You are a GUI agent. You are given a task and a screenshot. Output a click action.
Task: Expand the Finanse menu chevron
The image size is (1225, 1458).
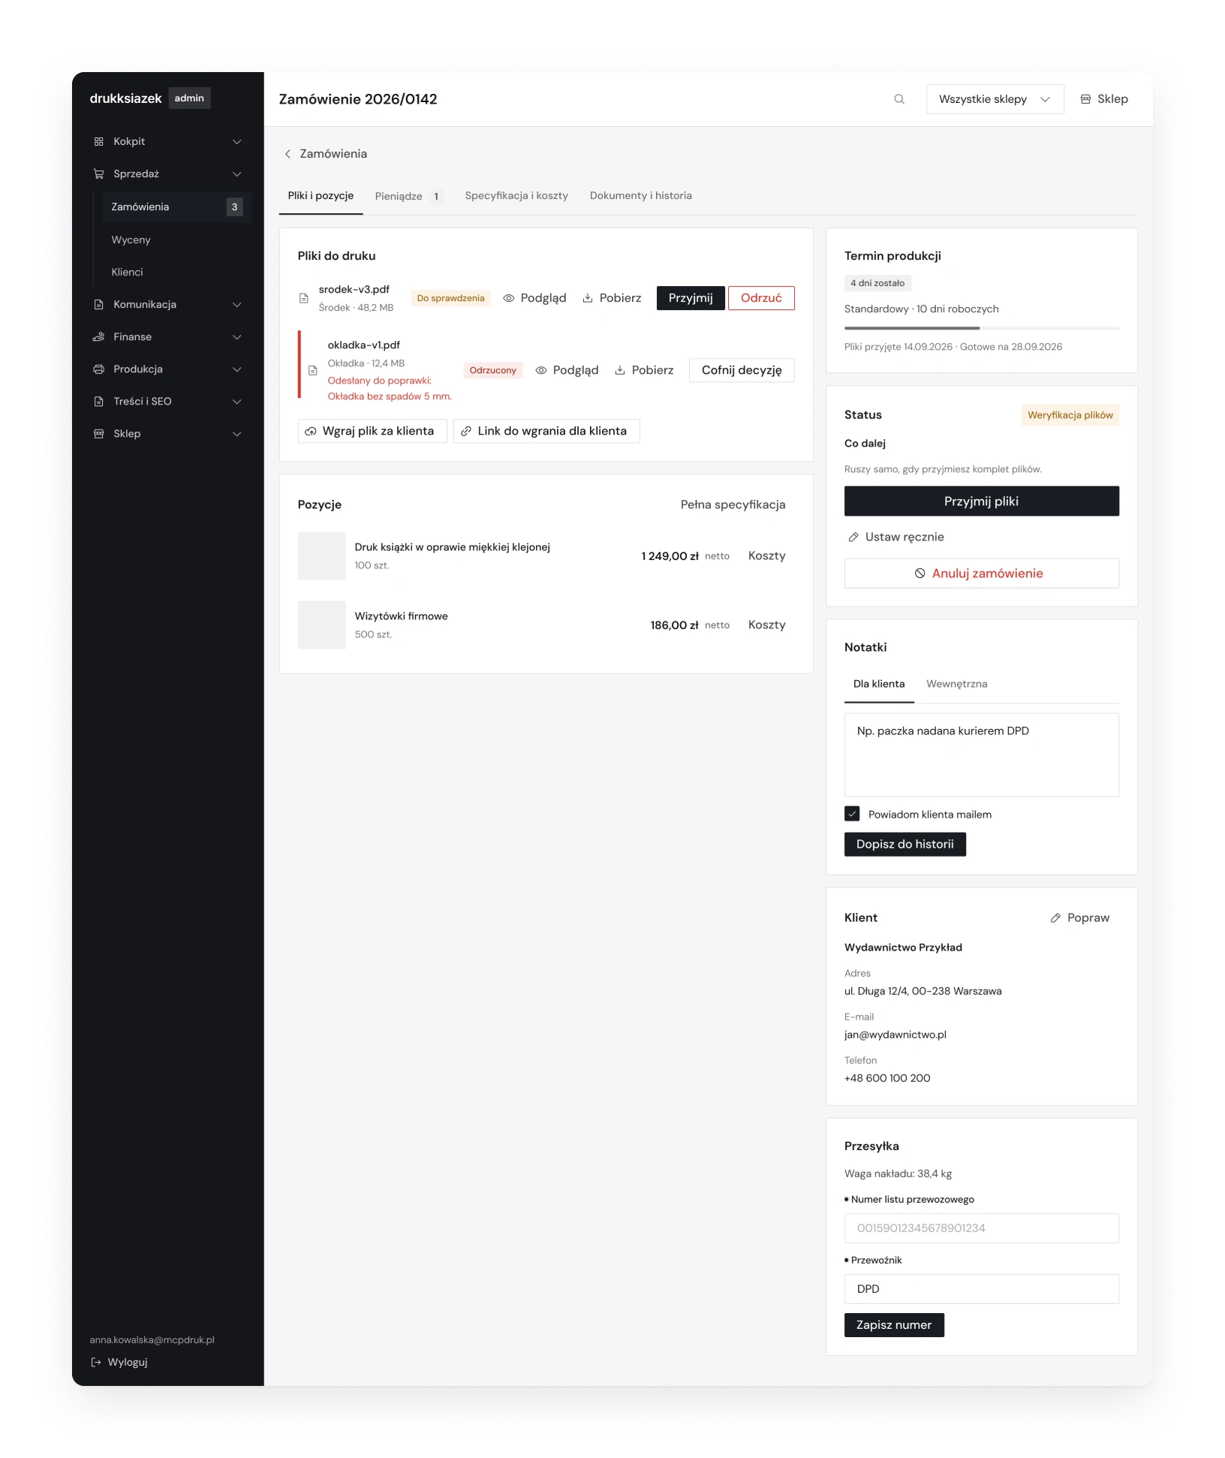coord(237,336)
